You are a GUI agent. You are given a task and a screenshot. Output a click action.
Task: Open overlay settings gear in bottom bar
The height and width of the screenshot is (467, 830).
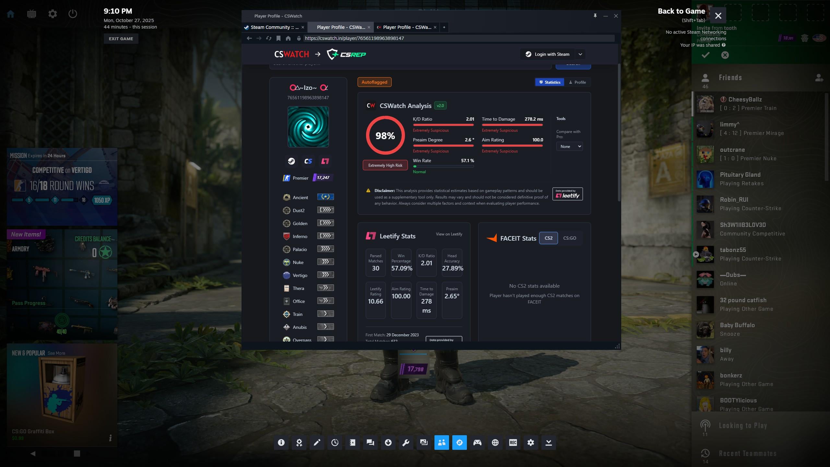pos(531,443)
